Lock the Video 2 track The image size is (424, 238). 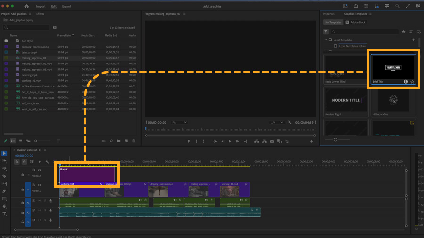pos(23,175)
